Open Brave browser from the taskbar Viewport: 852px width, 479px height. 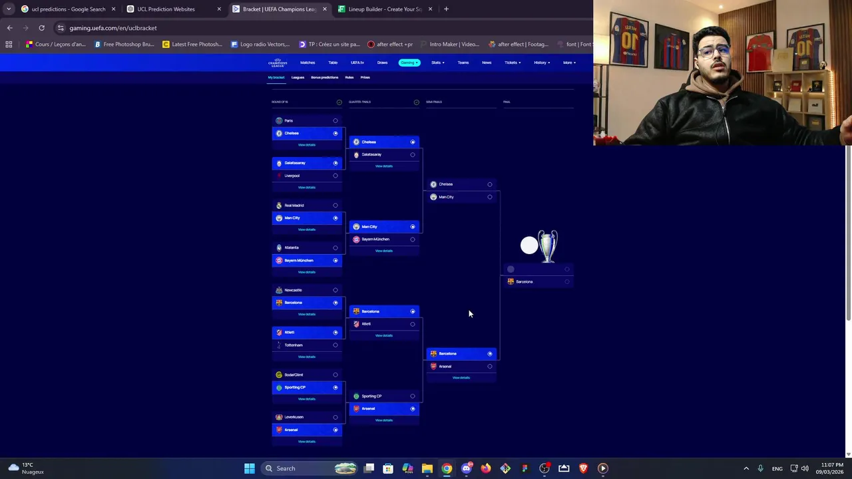[x=583, y=468]
